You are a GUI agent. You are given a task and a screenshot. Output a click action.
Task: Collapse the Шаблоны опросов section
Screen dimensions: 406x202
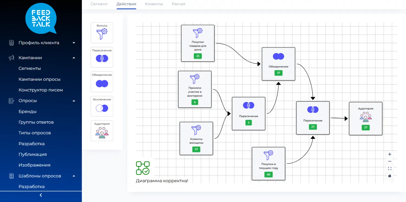tap(74, 176)
